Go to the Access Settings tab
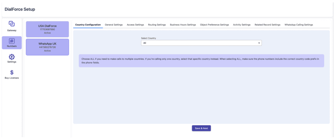Screen dimensions: 334x139 (x=135, y=25)
